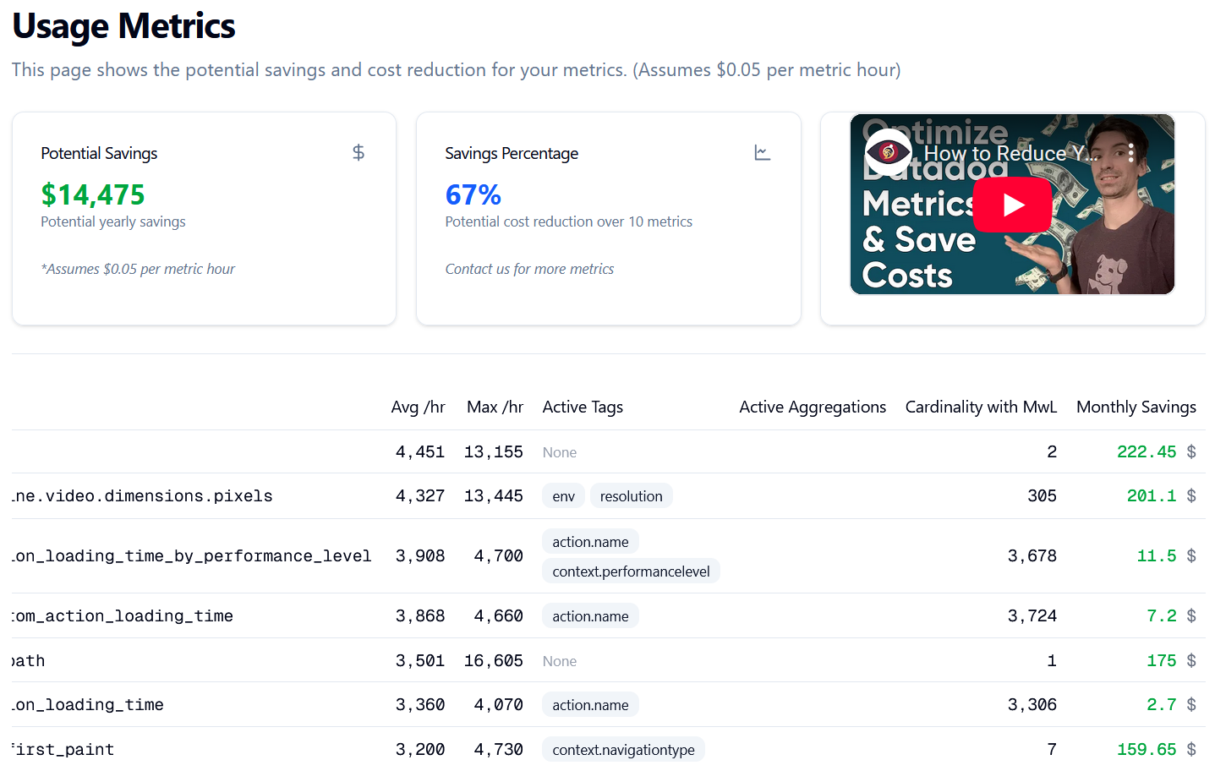Select the 'context.performancelevel' tag chip
Viewport: 1215px width, 771px height.
(631, 571)
